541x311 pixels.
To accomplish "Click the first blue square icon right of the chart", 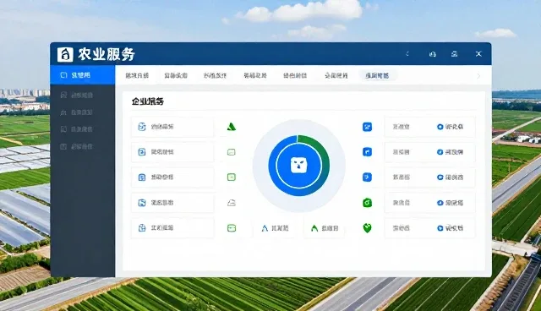I will [x=367, y=127].
